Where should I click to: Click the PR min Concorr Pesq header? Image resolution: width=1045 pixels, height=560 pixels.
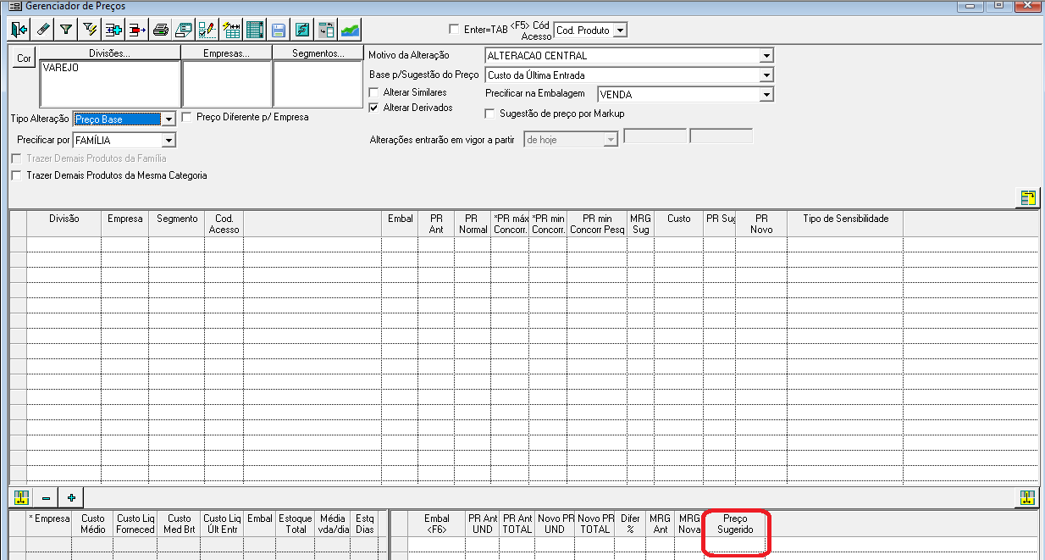click(x=597, y=224)
